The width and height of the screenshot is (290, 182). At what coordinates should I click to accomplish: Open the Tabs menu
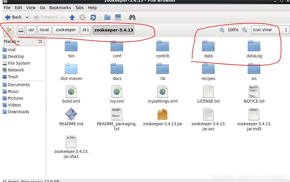click(x=79, y=8)
